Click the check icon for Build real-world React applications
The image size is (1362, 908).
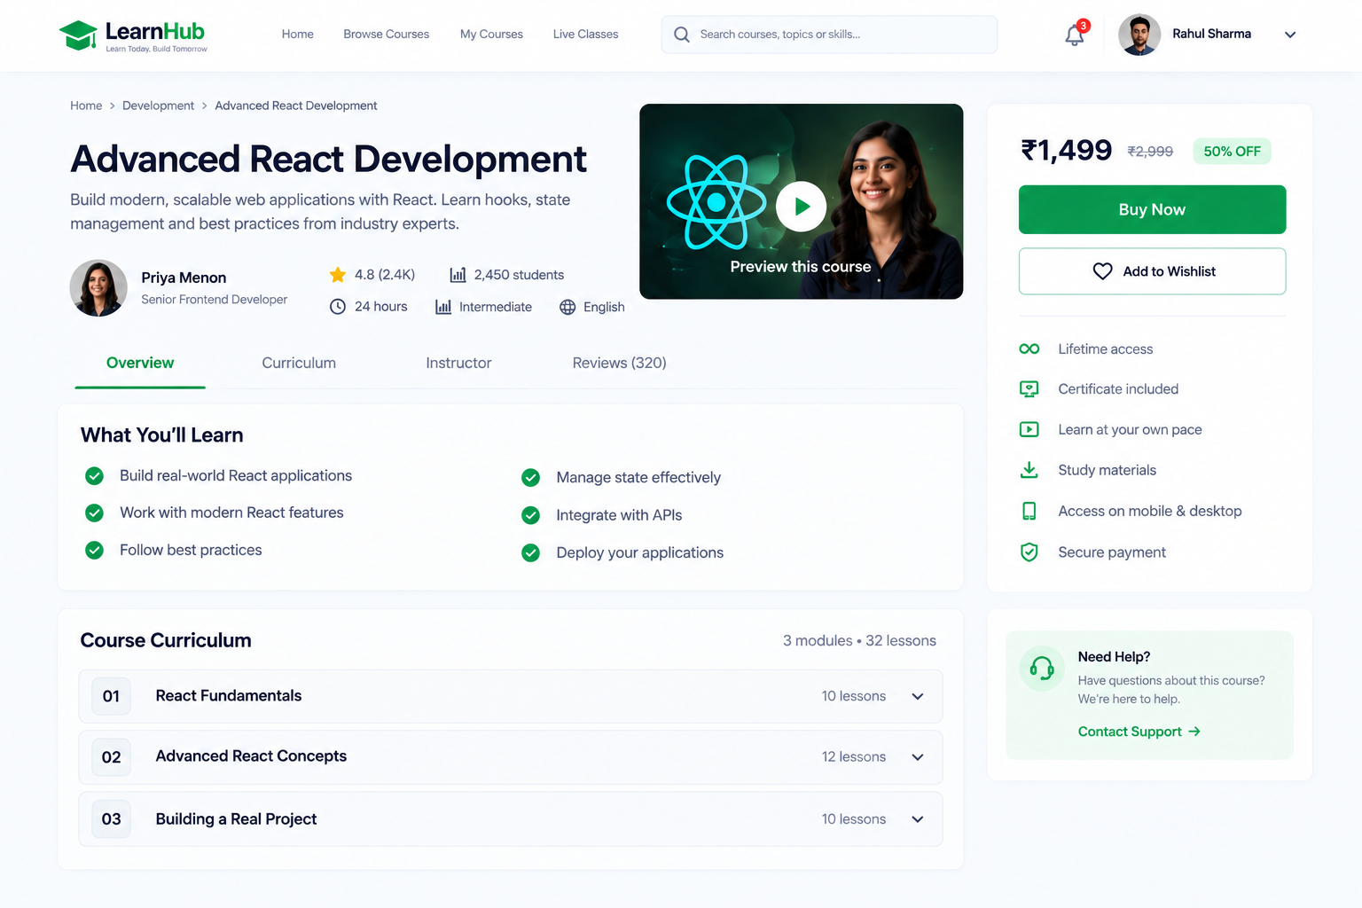(x=94, y=476)
